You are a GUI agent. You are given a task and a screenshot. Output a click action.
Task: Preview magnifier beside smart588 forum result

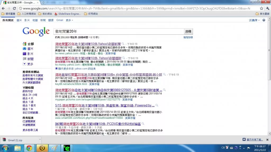[x=157, y=105]
